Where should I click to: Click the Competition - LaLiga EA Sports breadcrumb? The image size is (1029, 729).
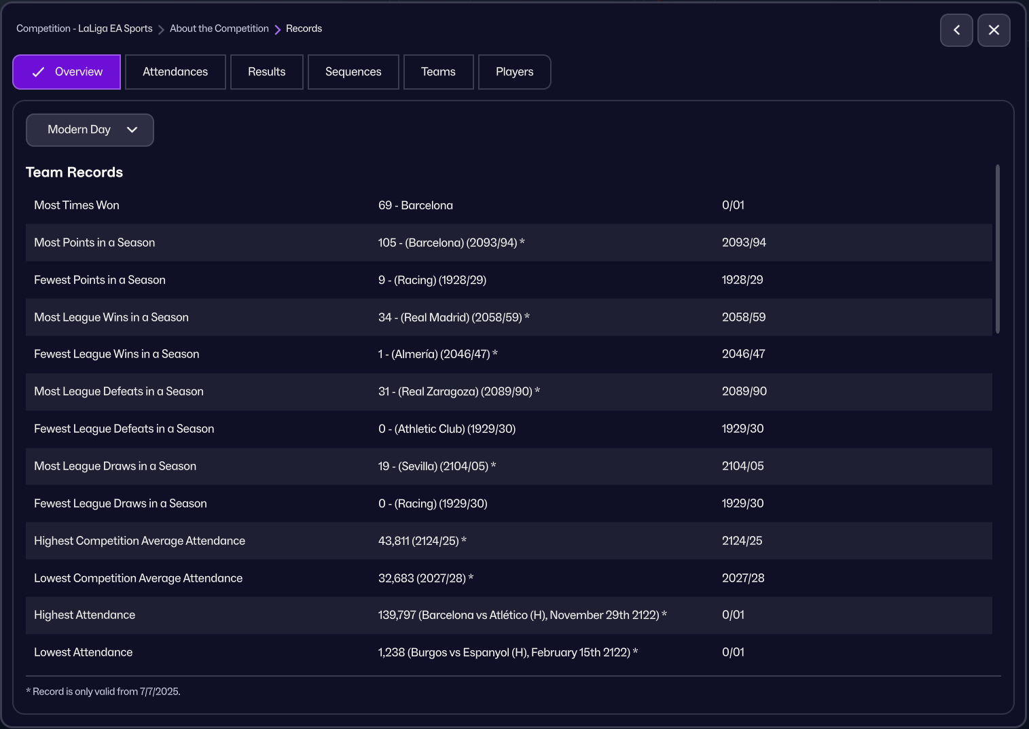coord(84,29)
